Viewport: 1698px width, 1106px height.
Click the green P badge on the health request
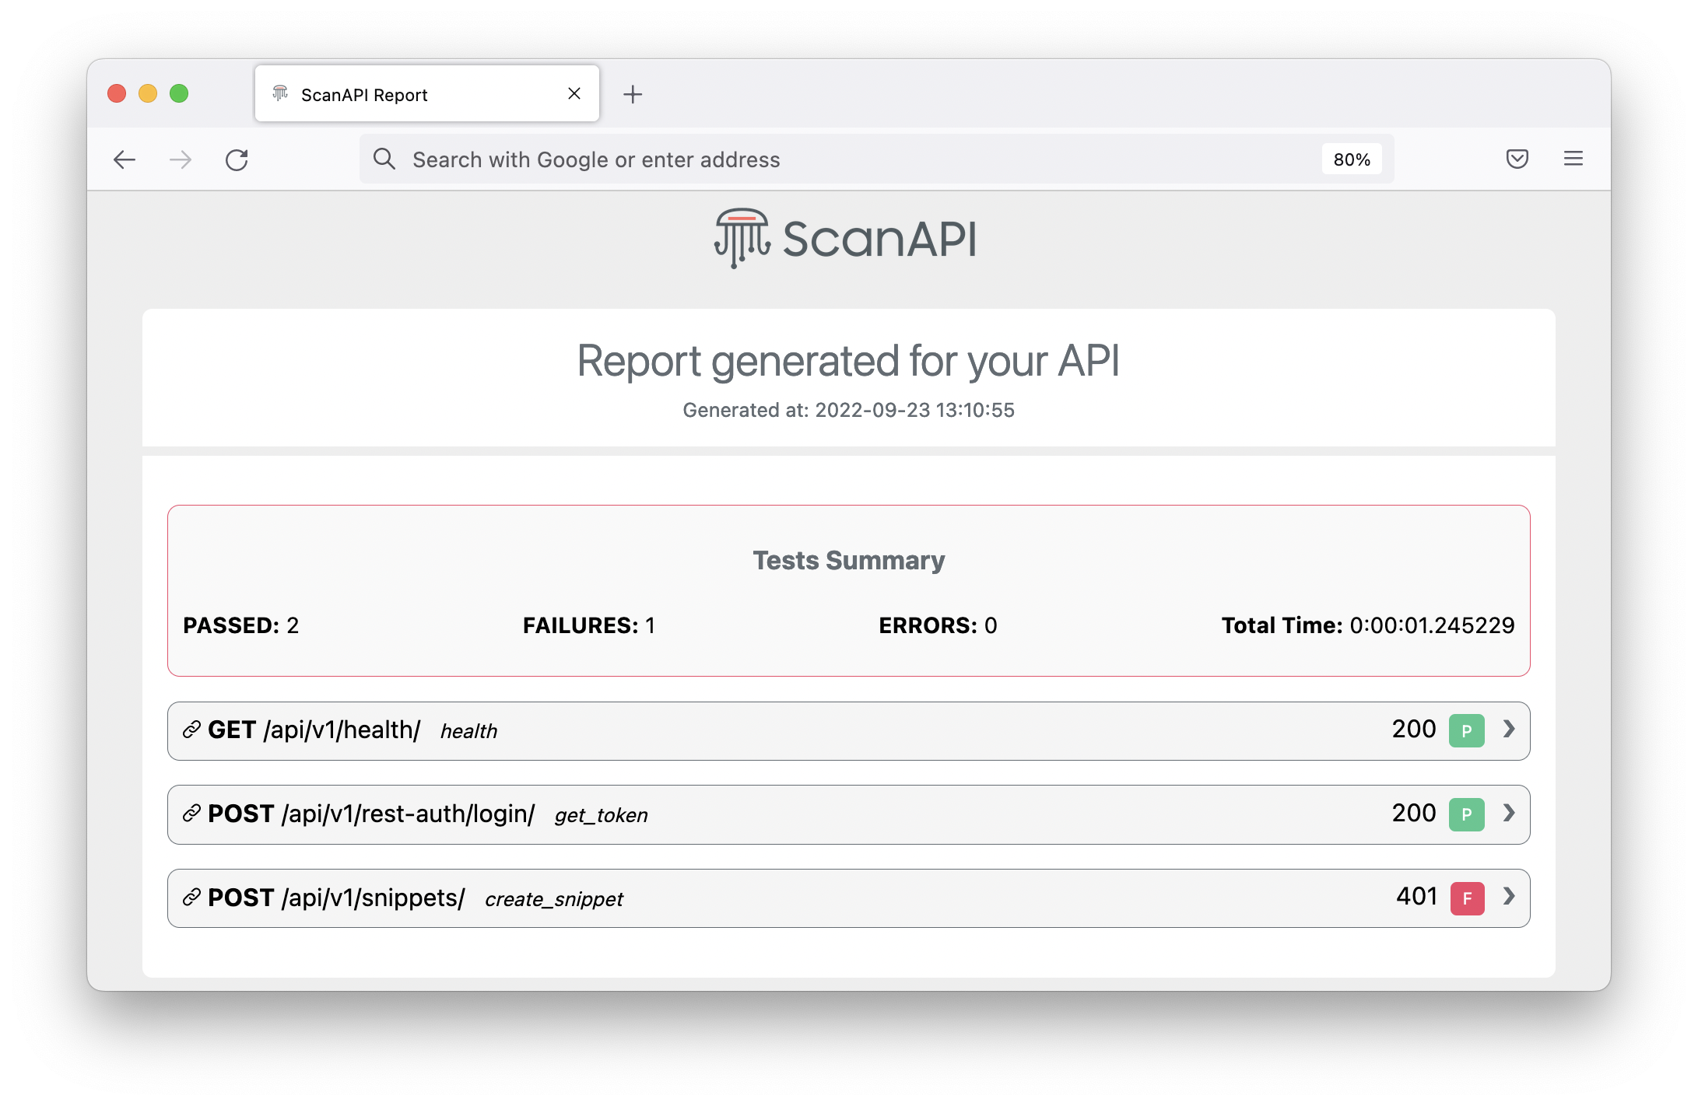(x=1466, y=730)
